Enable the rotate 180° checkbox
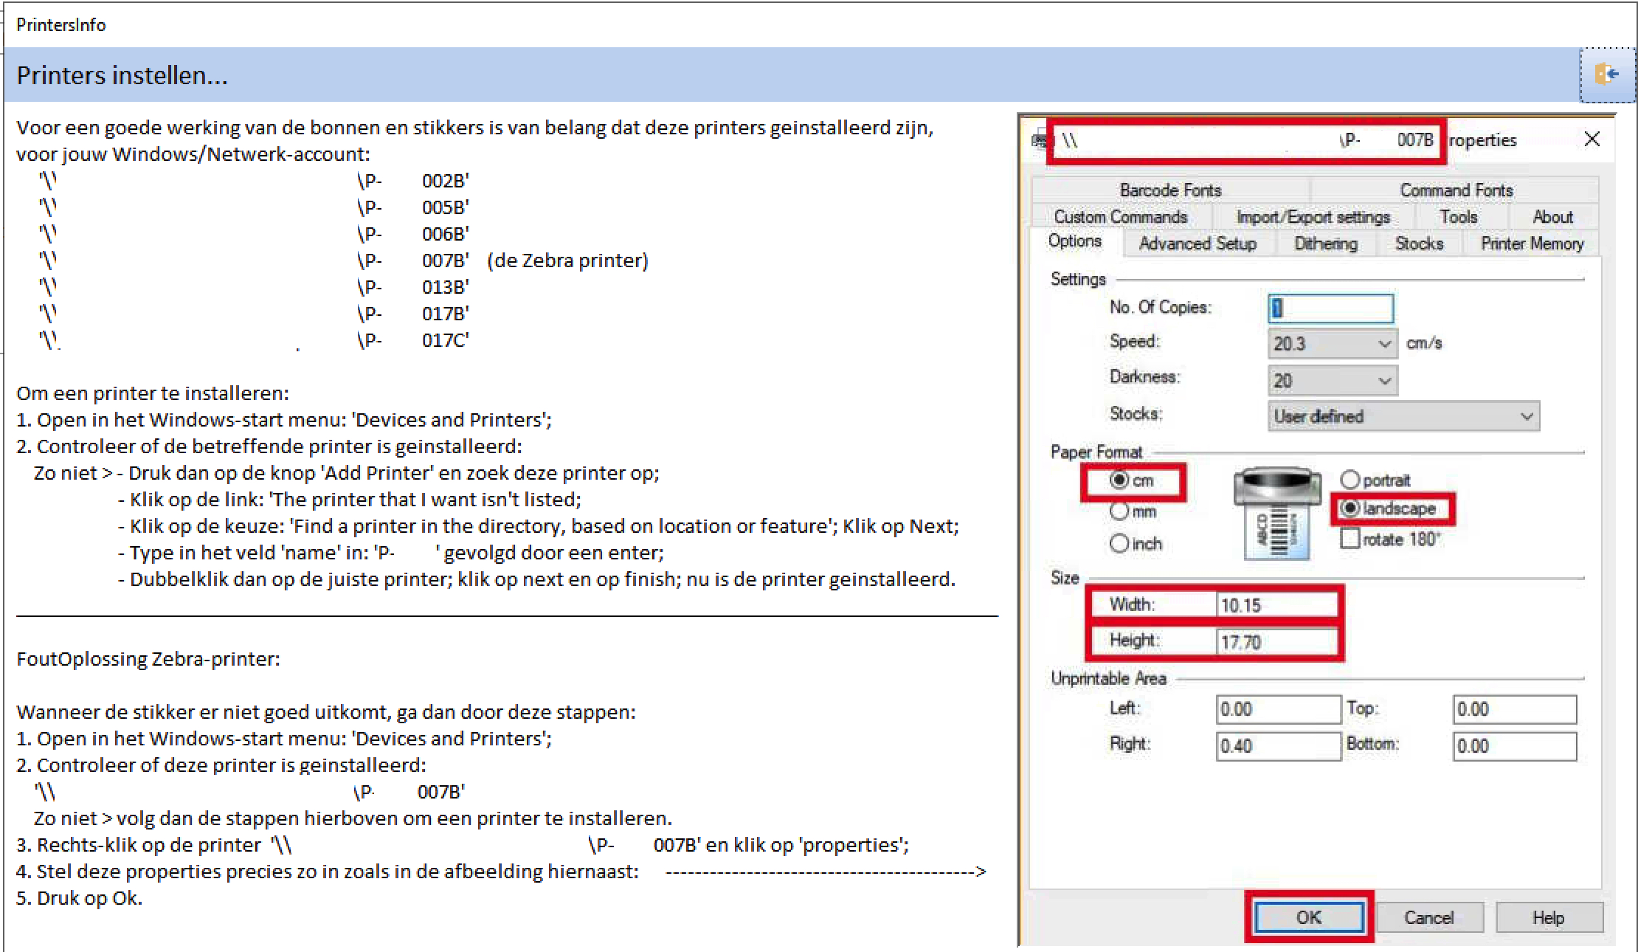Screen dimensions: 1638x952 point(1350,539)
